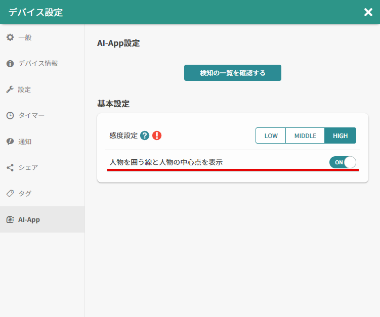380x317 pixels.
Task: Click the clock icon beside タイマー
Action: pos(10,116)
